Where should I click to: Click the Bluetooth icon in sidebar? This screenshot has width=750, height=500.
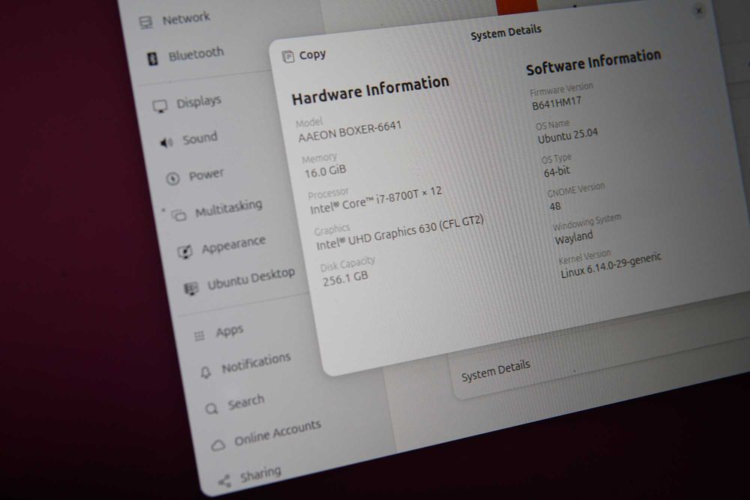pyautogui.click(x=152, y=58)
